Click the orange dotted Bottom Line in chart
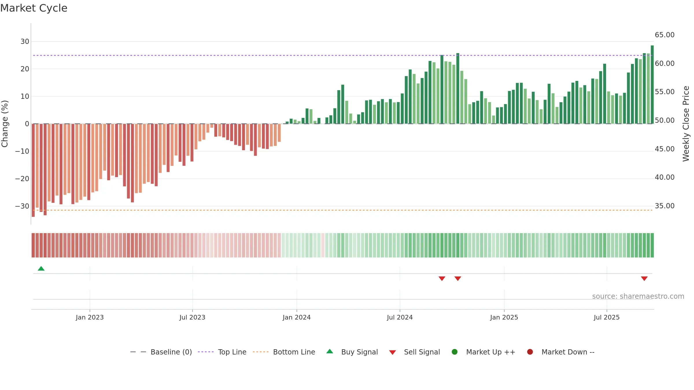The width and height of the screenshot is (694, 390). click(x=343, y=210)
